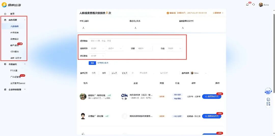Select the 昨日 record filter
The image size is (275, 136).
(x=104, y=73)
